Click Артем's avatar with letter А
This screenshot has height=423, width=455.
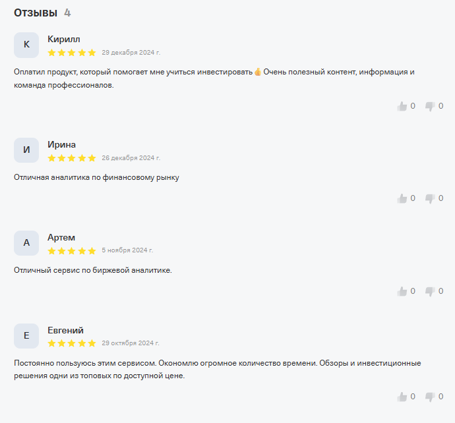pyautogui.click(x=26, y=242)
